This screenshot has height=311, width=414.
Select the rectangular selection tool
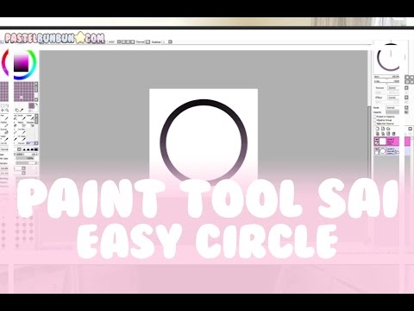click(3, 105)
